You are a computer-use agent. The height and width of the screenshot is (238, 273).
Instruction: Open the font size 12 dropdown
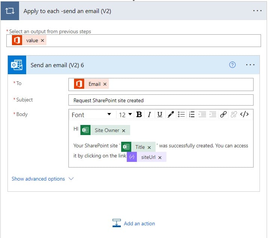(x=125, y=115)
